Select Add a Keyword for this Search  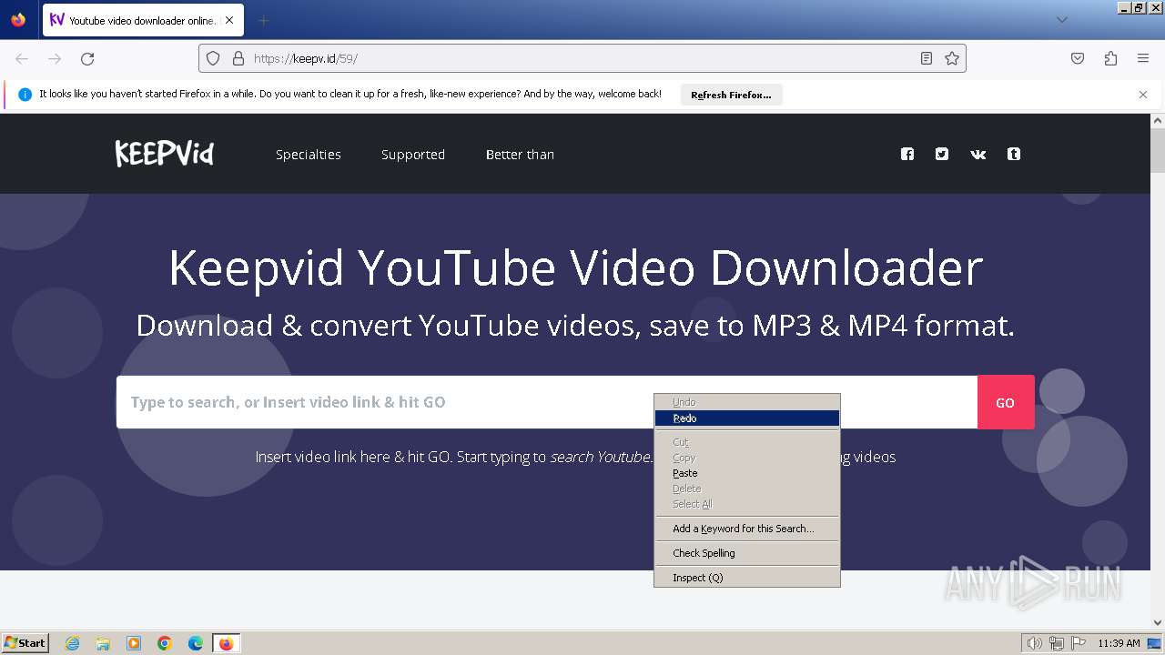coord(747,529)
